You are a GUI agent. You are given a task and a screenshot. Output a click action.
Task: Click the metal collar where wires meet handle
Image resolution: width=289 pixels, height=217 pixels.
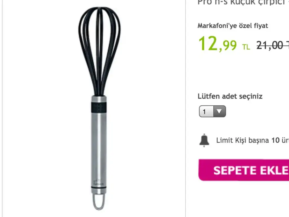tap(99, 99)
